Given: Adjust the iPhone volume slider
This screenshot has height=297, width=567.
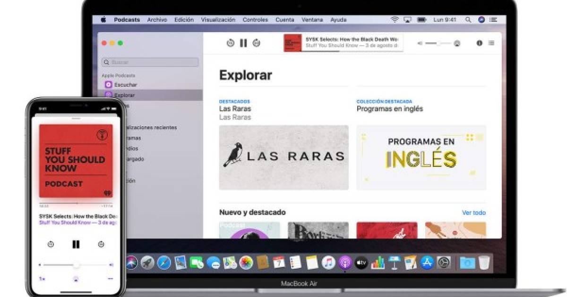Looking at the screenshot, I should (x=76, y=265).
